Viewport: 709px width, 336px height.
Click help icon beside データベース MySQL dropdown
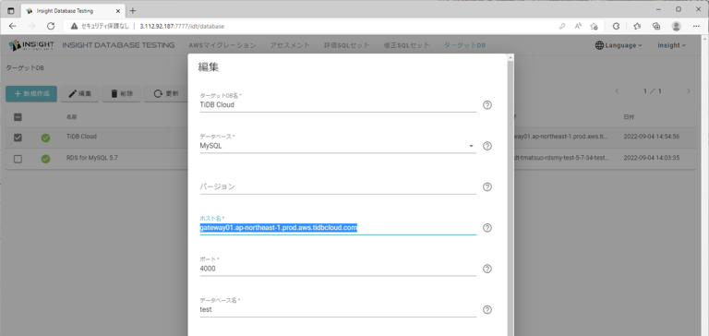tap(487, 146)
